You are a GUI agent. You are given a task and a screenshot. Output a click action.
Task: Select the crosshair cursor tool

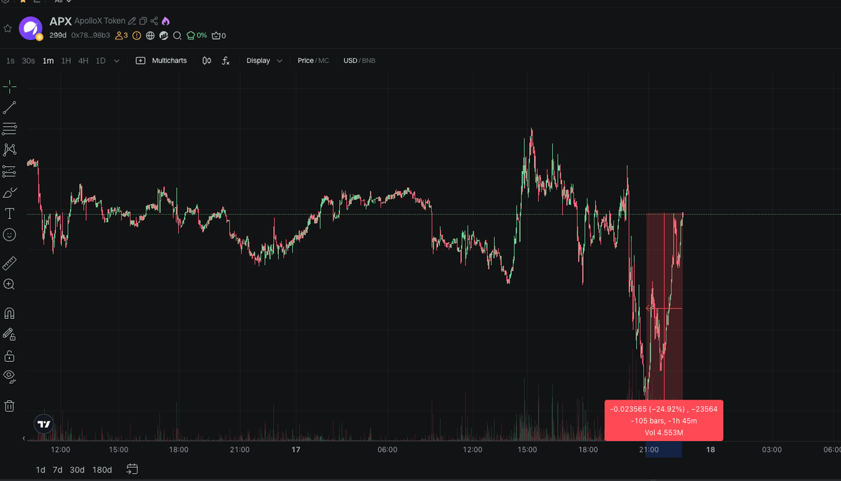coord(10,86)
